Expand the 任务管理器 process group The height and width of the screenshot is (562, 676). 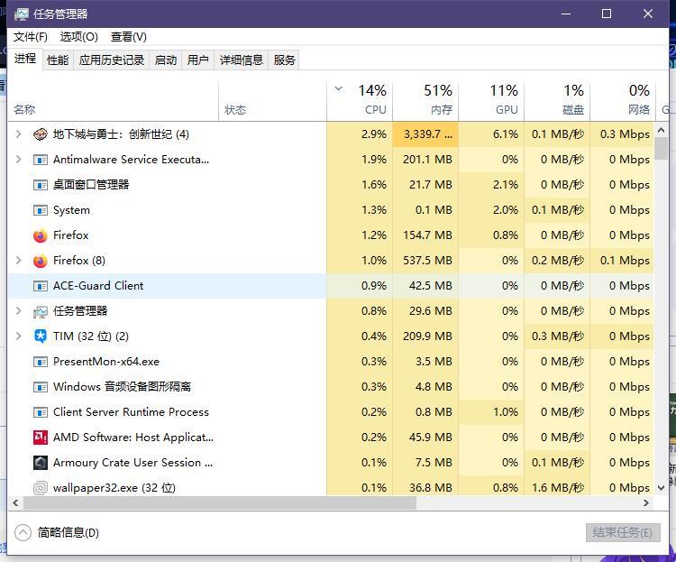19,311
